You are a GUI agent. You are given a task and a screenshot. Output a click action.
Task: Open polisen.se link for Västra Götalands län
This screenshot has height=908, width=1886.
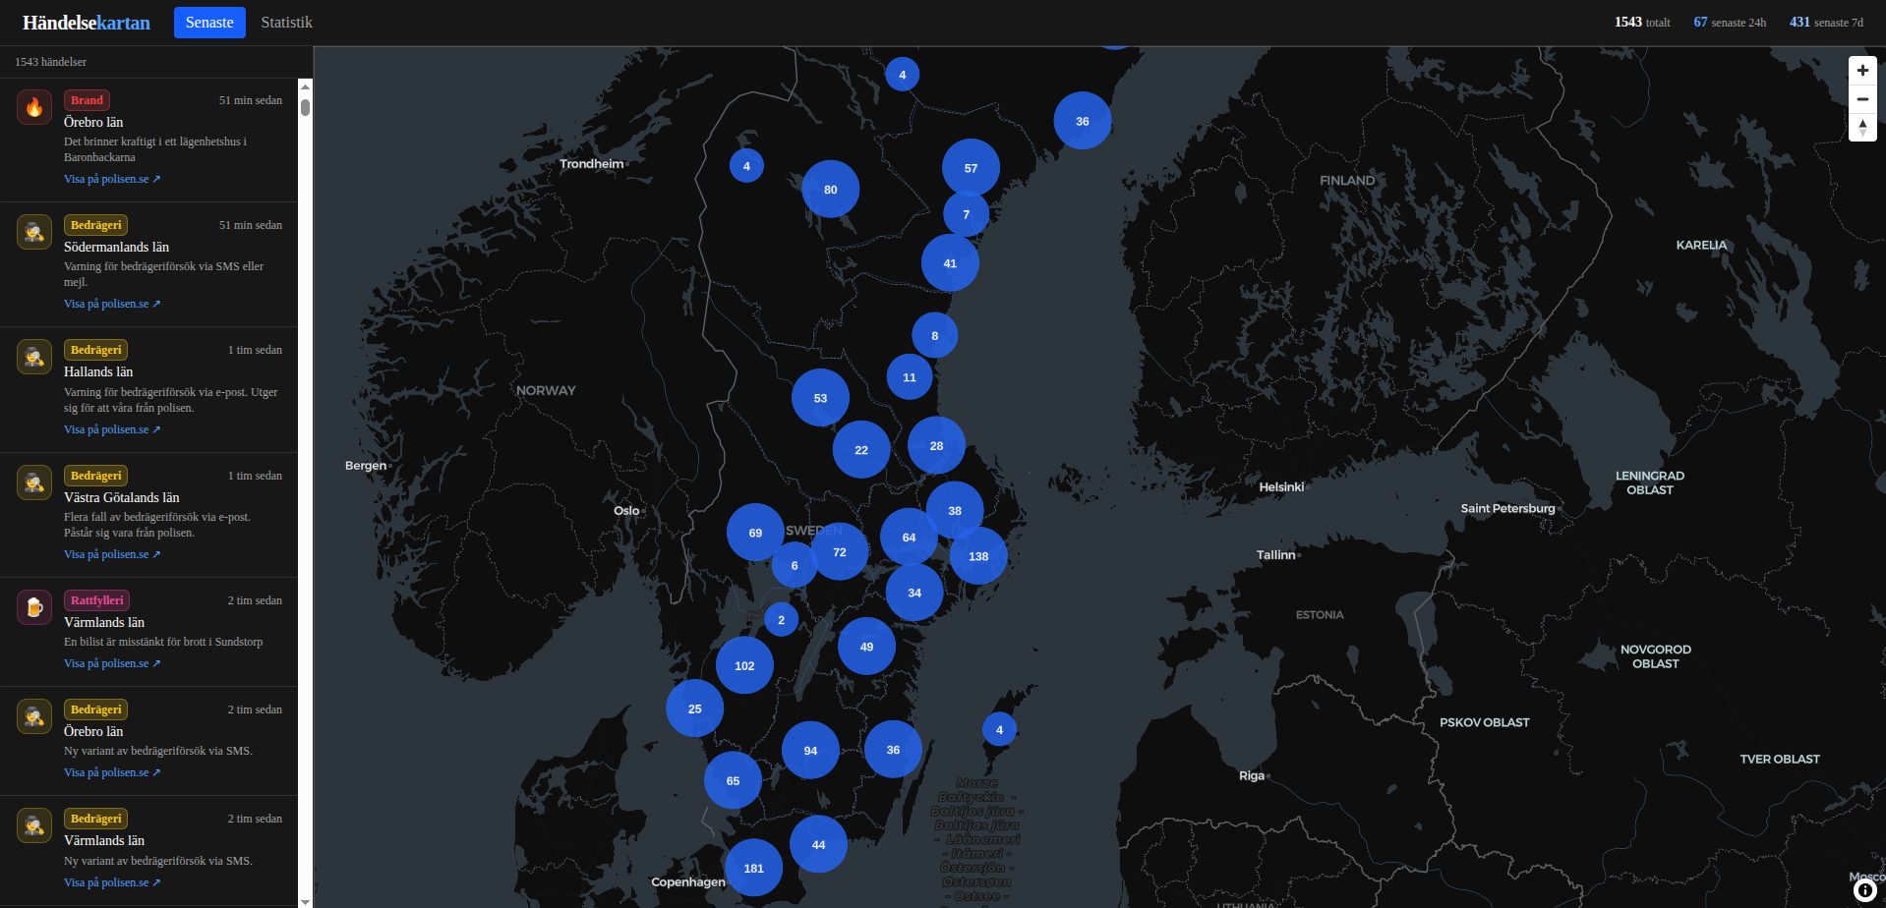pos(112,554)
